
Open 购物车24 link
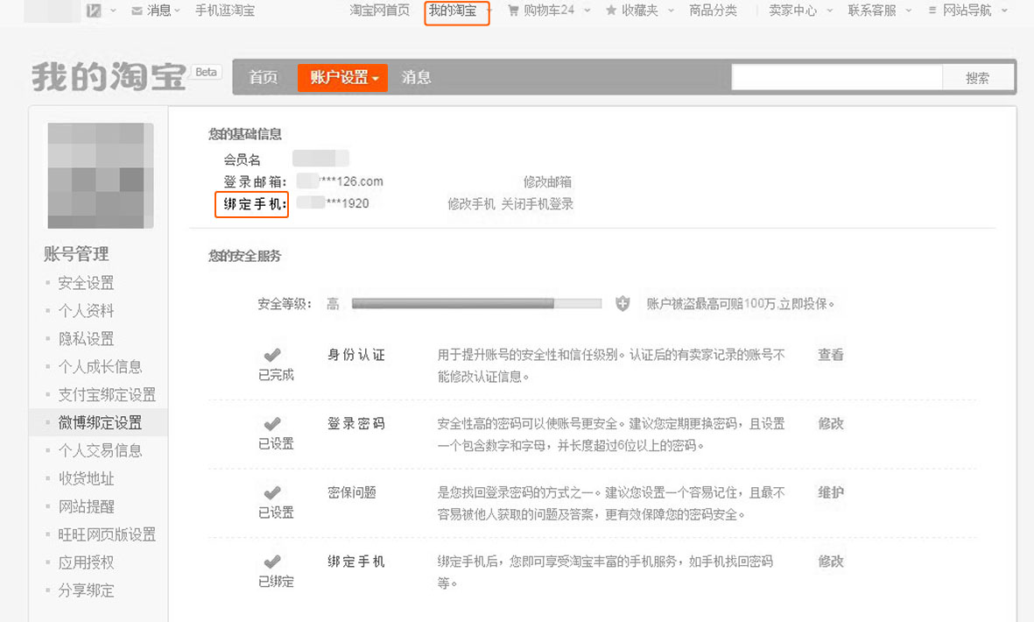549,11
